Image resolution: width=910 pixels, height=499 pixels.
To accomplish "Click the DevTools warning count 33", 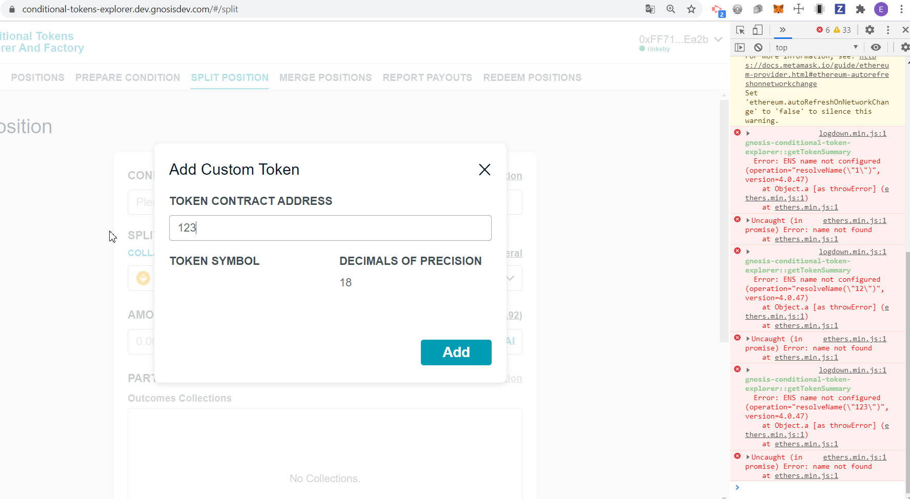I will tap(842, 30).
